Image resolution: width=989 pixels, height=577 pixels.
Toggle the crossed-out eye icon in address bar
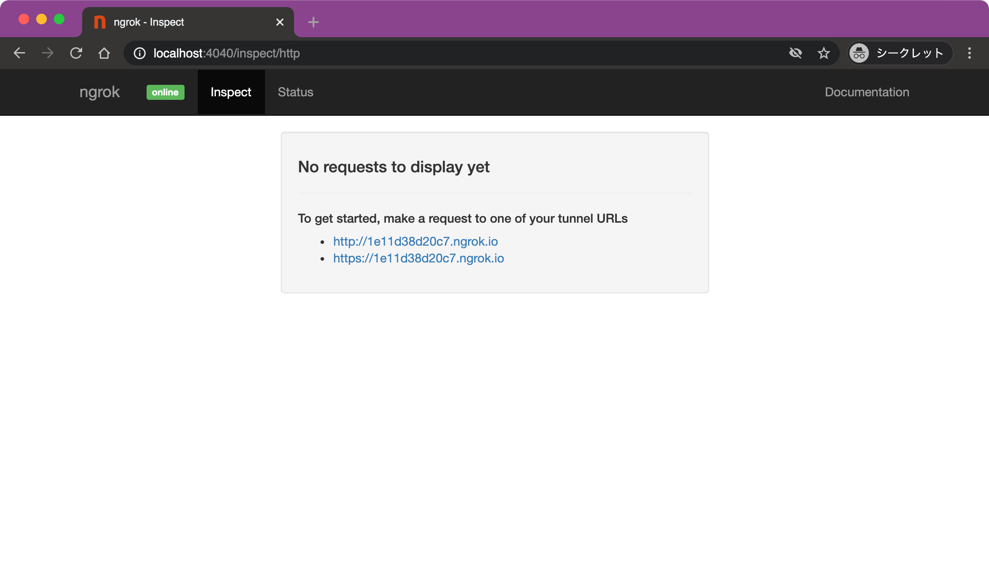796,53
